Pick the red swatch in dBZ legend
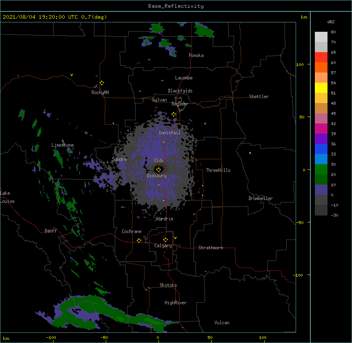This screenshot has width=352, height=343. coord(321,57)
